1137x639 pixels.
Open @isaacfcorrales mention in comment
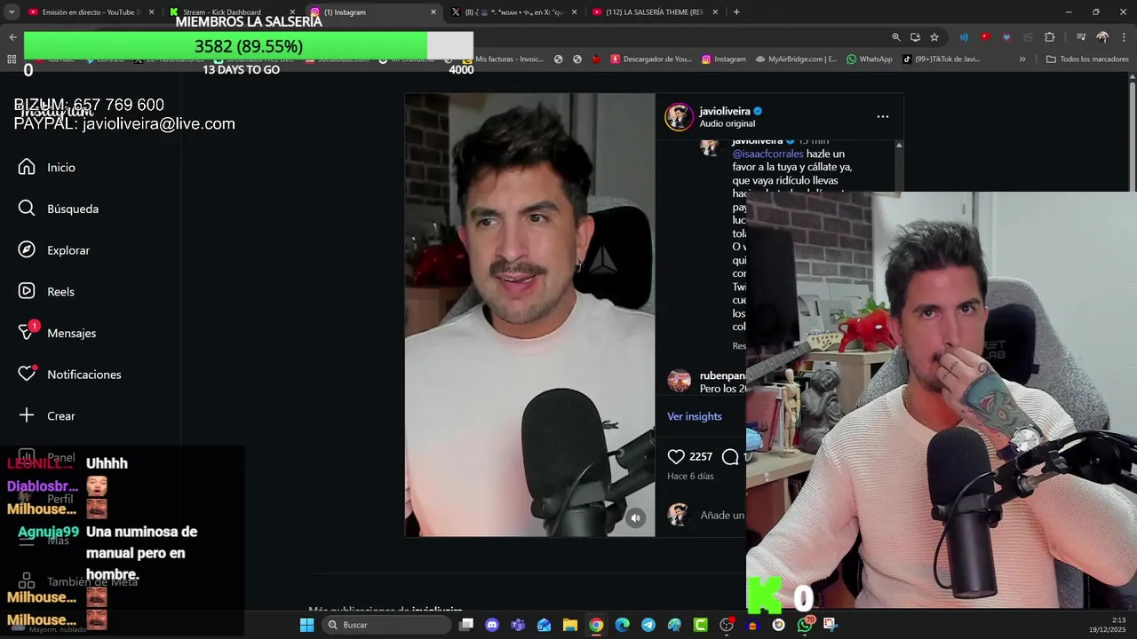tap(767, 154)
